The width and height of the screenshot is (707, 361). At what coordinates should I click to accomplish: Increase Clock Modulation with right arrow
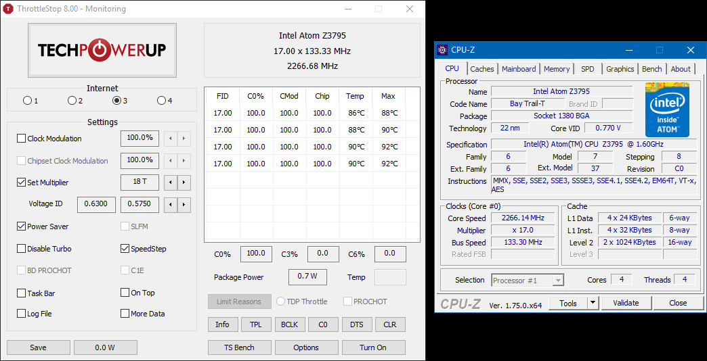tap(184, 138)
